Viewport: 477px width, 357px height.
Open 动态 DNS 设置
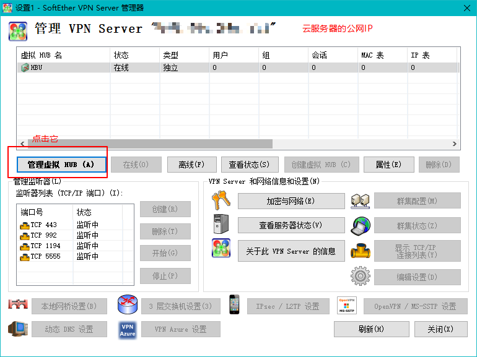coord(69,329)
